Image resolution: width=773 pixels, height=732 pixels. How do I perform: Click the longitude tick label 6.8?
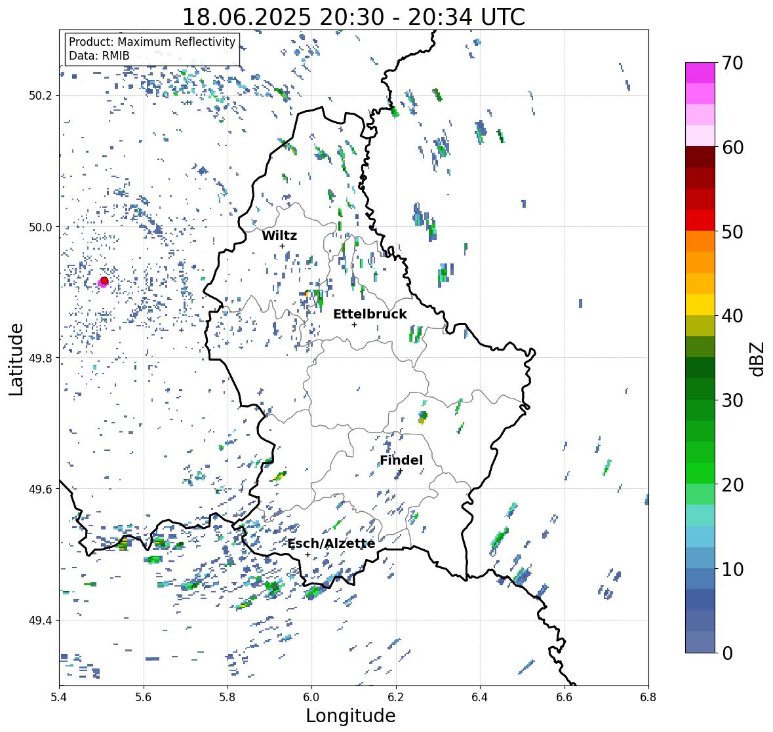pyautogui.click(x=648, y=697)
